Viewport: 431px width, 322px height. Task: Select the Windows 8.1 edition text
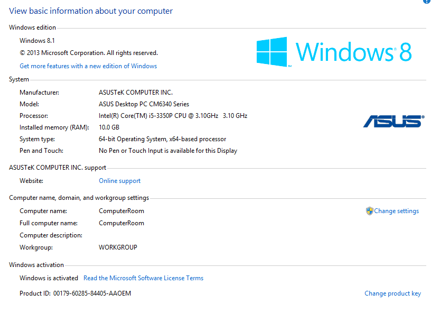pyautogui.click(x=37, y=41)
